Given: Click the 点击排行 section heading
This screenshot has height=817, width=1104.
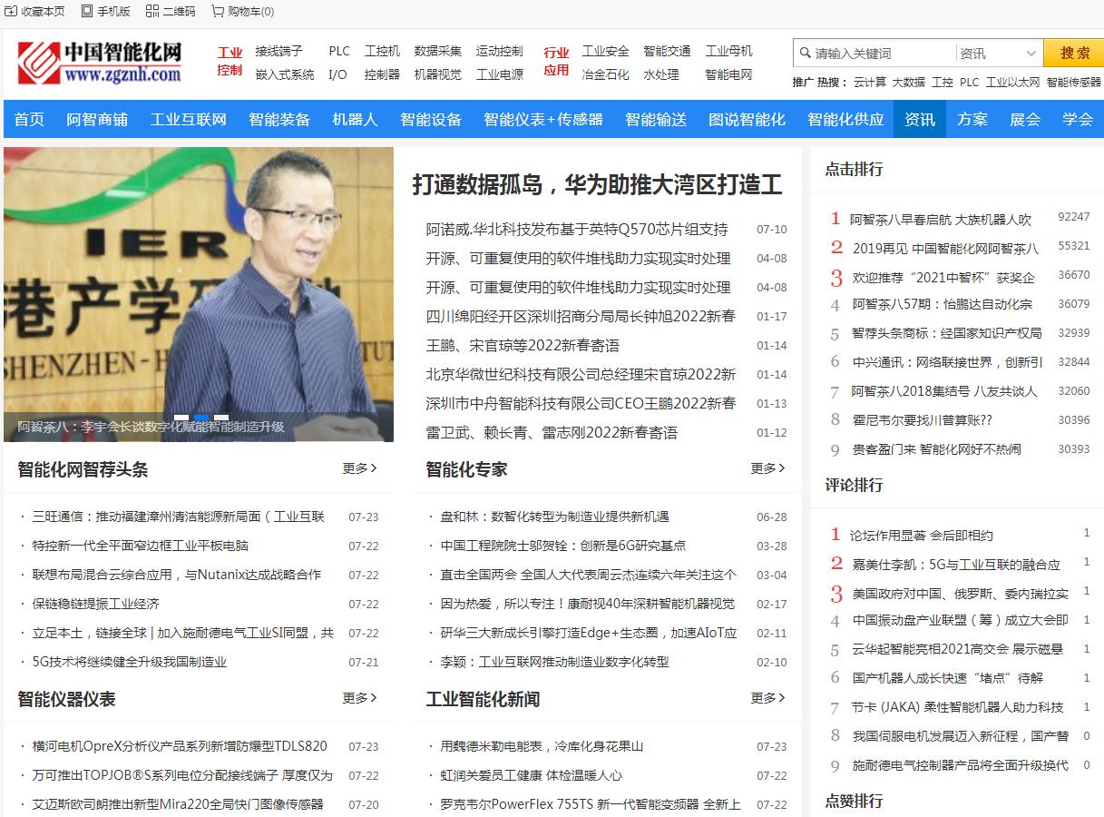Looking at the screenshot, I should 854,169.
